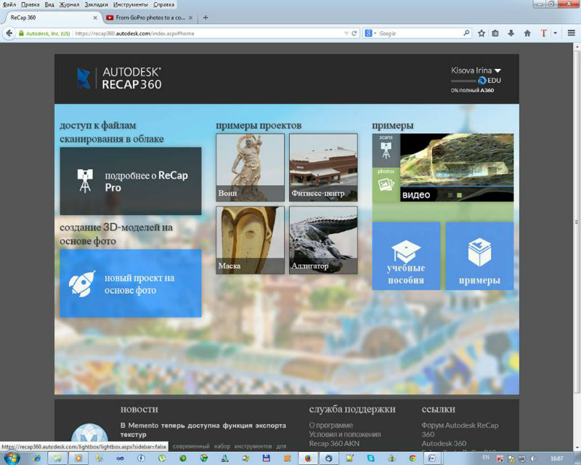
Task: Click the rocket icon for new photo project
Action: point(82,283)
